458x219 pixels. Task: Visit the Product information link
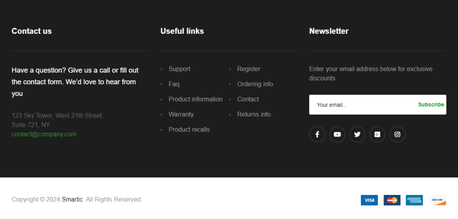pos(195,99)
